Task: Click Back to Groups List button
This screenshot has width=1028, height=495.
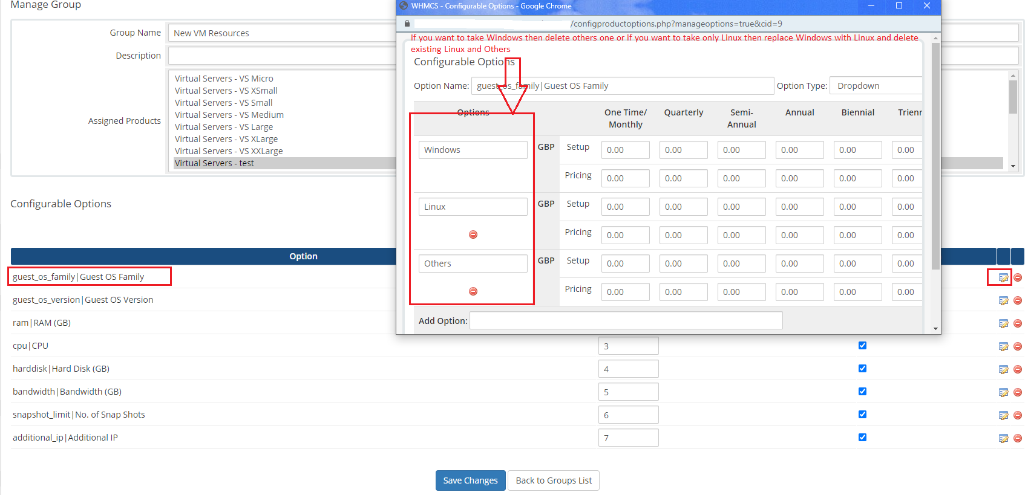Action: [554, 480]
